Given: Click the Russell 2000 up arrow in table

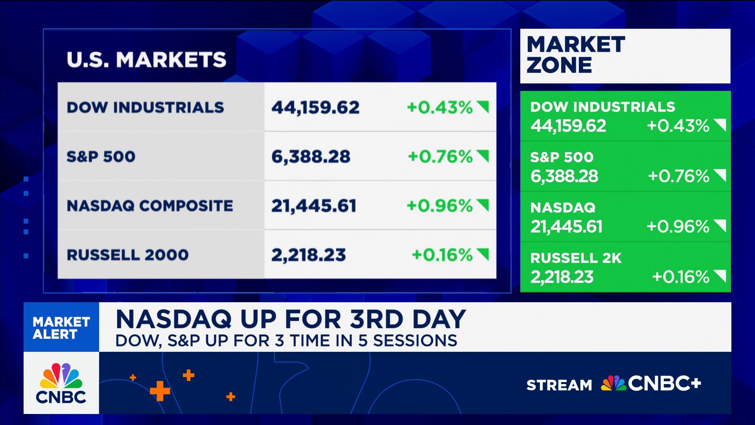Looking at the screenshot, I should point(483,254).
